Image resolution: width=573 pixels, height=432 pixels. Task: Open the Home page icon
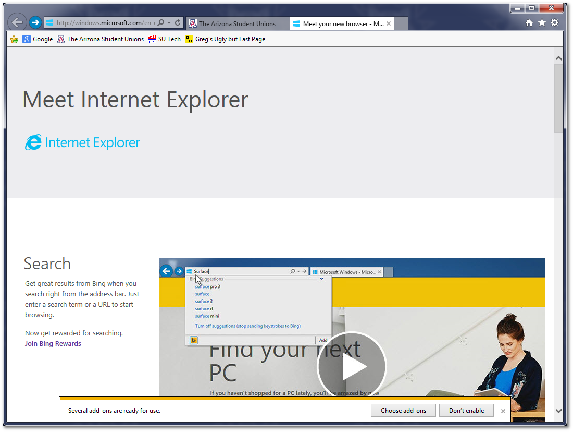pos(529,23)
